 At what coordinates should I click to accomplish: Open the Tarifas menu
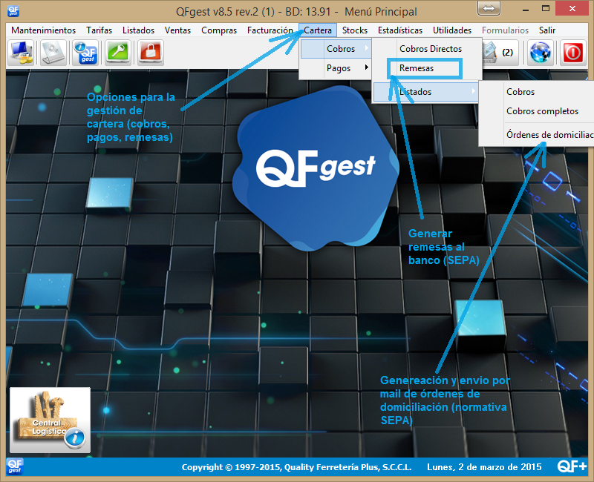click(99, 30)
